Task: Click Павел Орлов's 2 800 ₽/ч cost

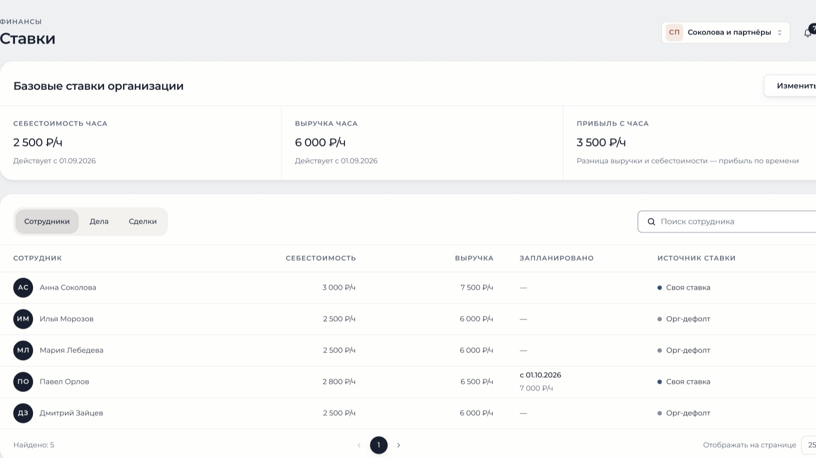Action: pos(339,381)
